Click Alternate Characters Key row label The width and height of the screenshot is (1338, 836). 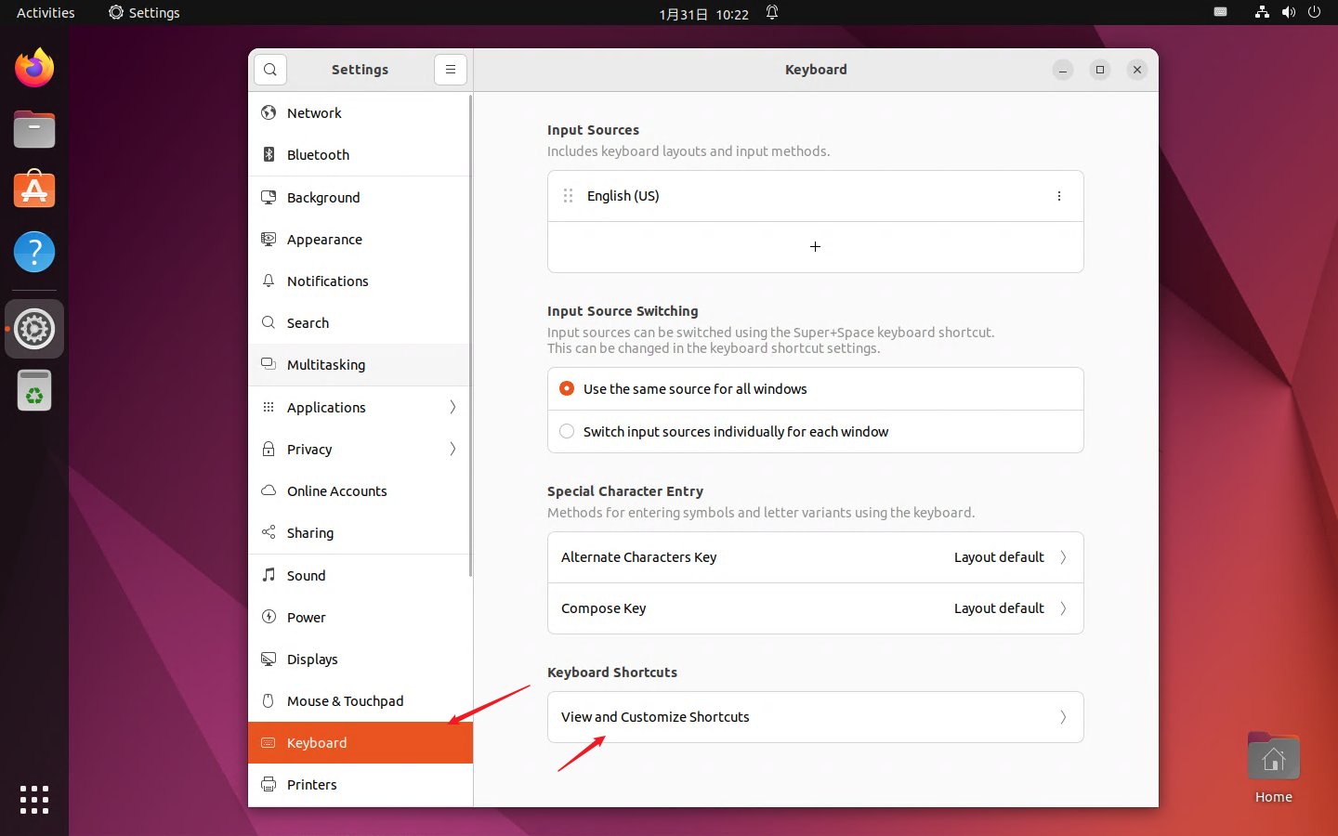(639, 557)
